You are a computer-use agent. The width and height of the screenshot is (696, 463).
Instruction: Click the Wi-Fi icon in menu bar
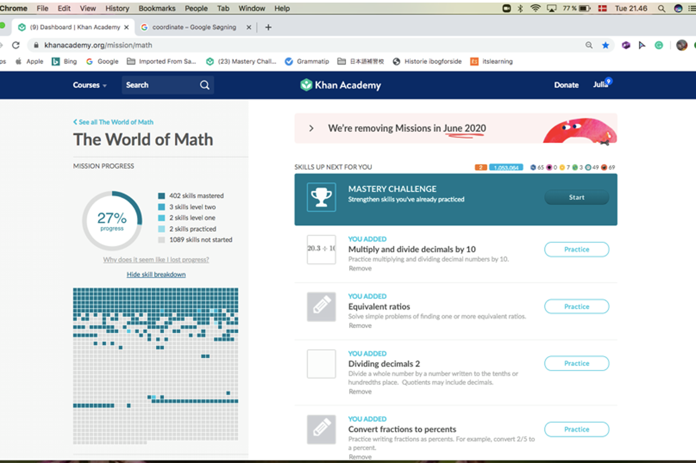coord(535,8)
